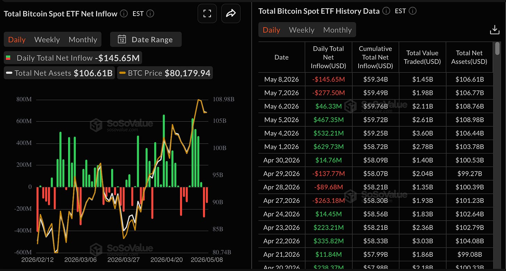Screen dimensions: 506x271
Task: Select the Apr 30,2026 date cell
Action: coord(281,160)
